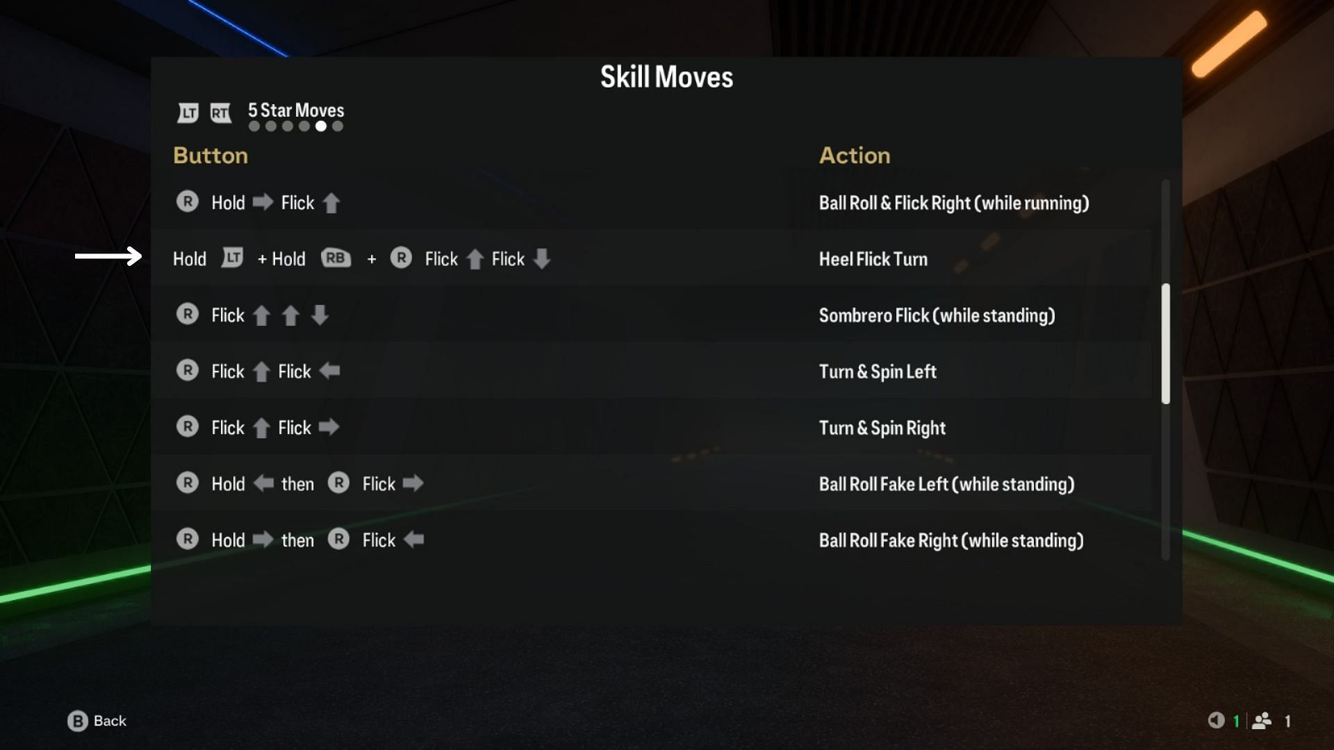Toggle to page dot 6 of skill moves
Viewport: 1334px width, 750px height.
coord(338,126)
